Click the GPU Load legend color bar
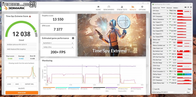The width and height of the screenshot is (196, 97). (x=86, y=87)
